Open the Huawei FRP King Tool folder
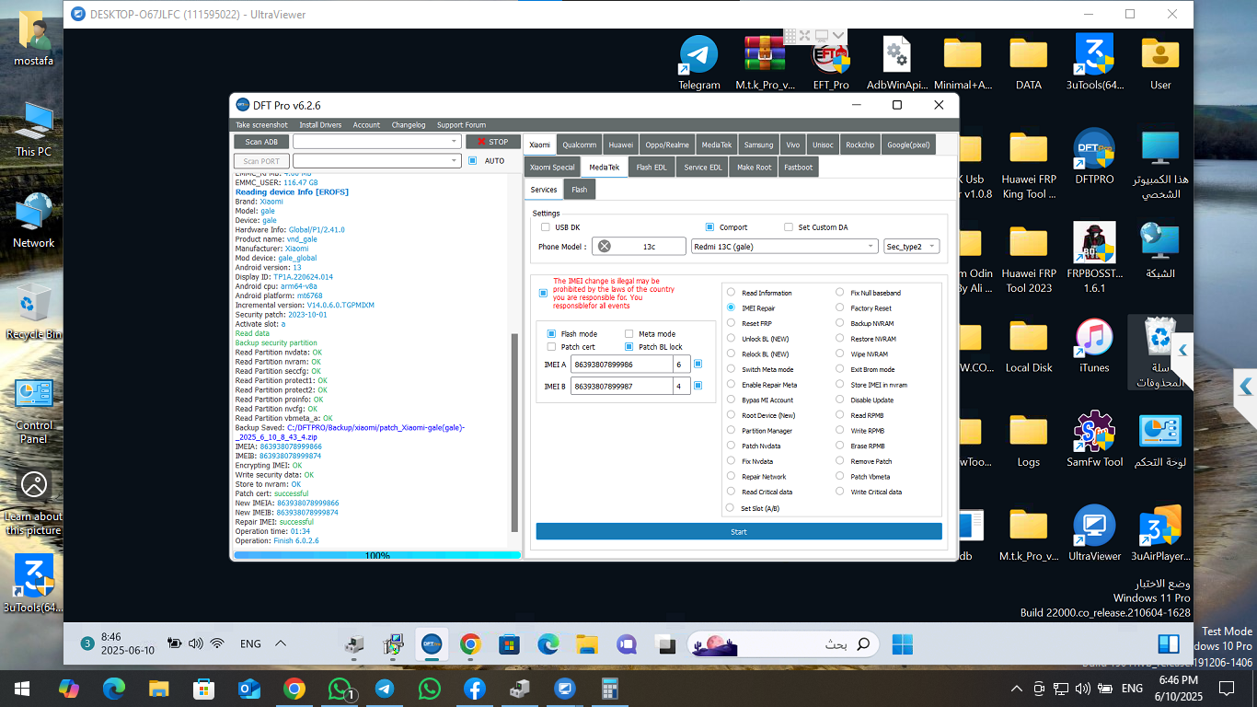 point(1029,166)
